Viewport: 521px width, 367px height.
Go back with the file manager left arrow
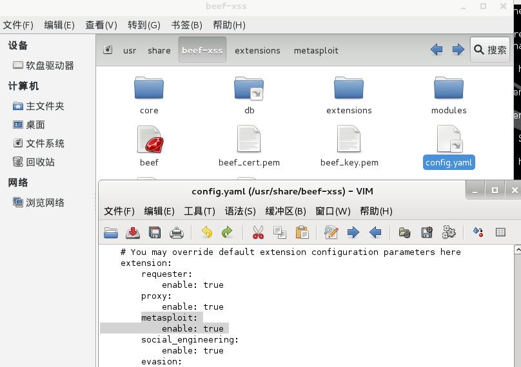[437, 50]
